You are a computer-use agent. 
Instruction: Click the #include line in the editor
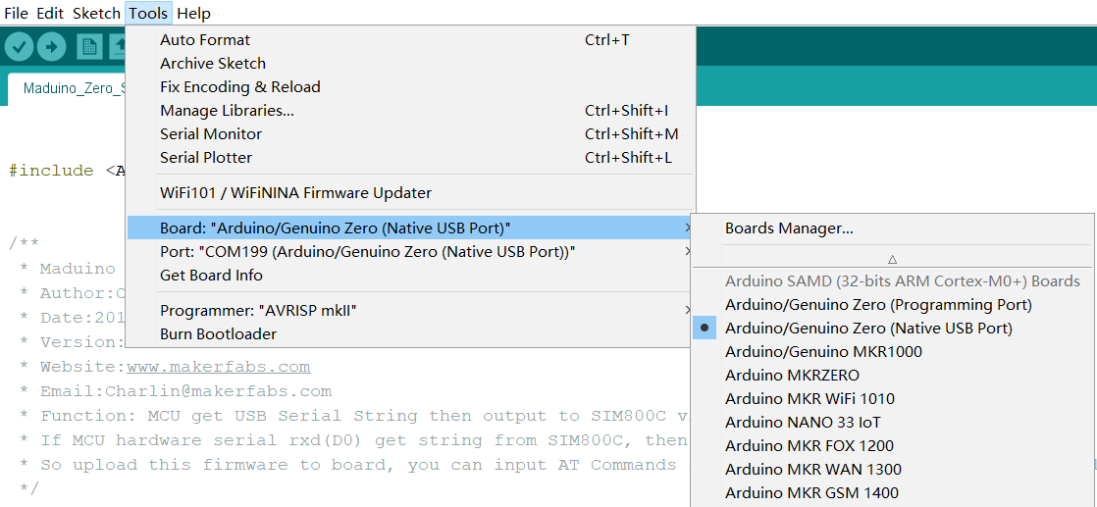(x=67, y=171)
